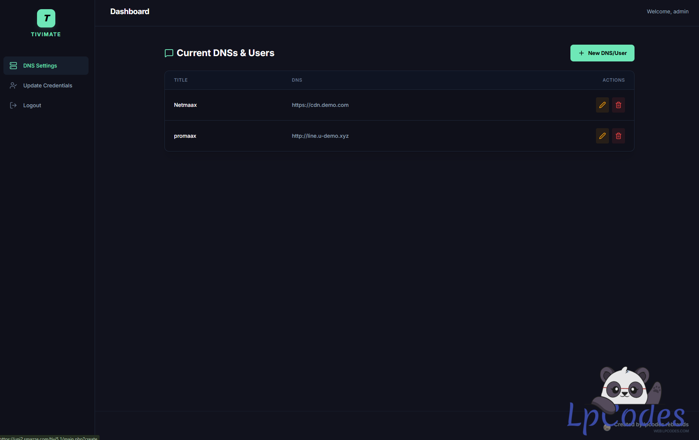Delete the promaax DNS entry

coord(618,136)
